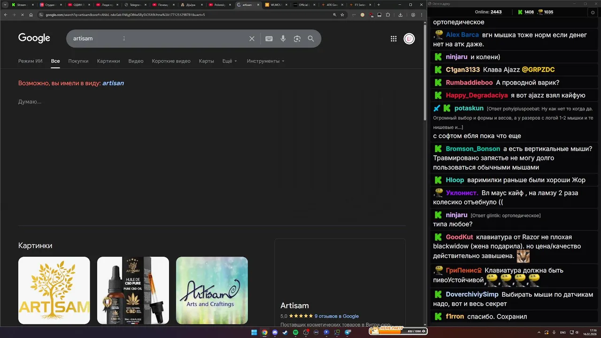601x338 pixels.
Task: Open Chrome downloads icon
Action: click(400, 15)
